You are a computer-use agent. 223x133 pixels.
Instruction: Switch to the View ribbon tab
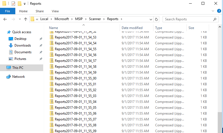point(55,11)
